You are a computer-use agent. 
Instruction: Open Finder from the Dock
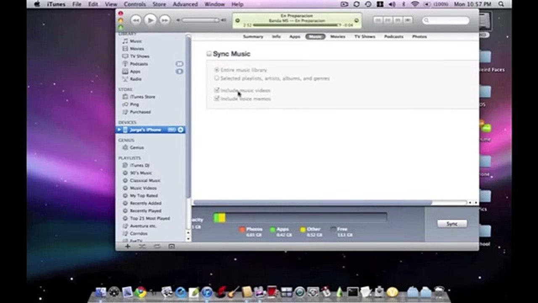tap(100, 292)
